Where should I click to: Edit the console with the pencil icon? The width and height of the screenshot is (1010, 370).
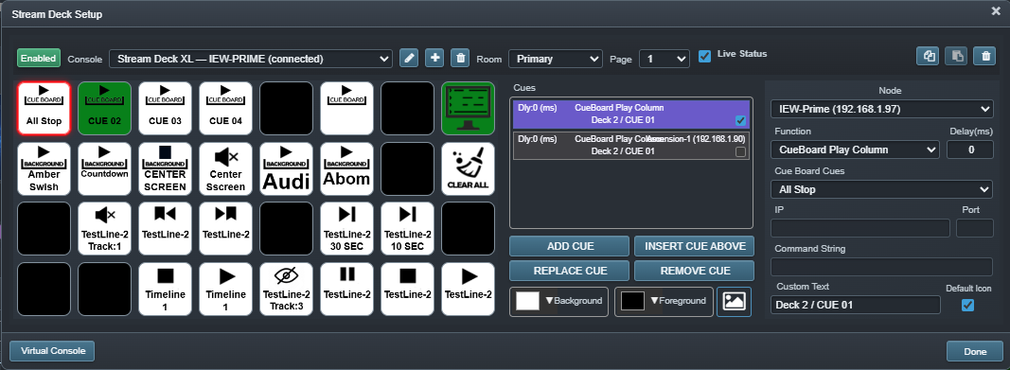[408, 58]
